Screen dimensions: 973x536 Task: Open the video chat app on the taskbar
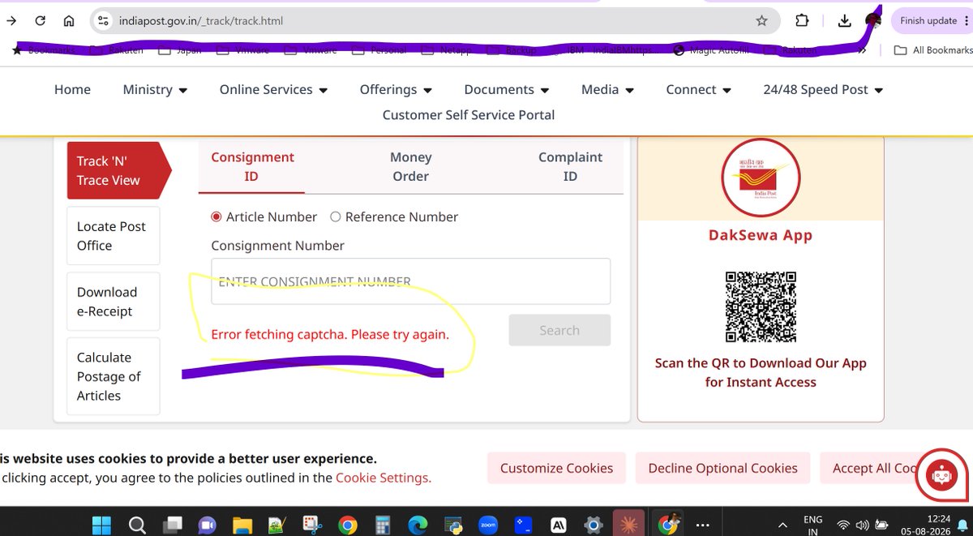207,524
